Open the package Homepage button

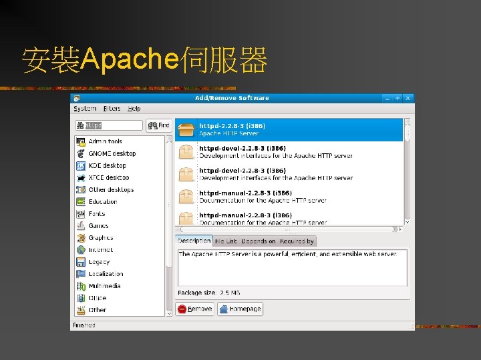240,309
